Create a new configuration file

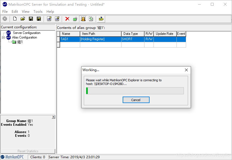point(15,19)
